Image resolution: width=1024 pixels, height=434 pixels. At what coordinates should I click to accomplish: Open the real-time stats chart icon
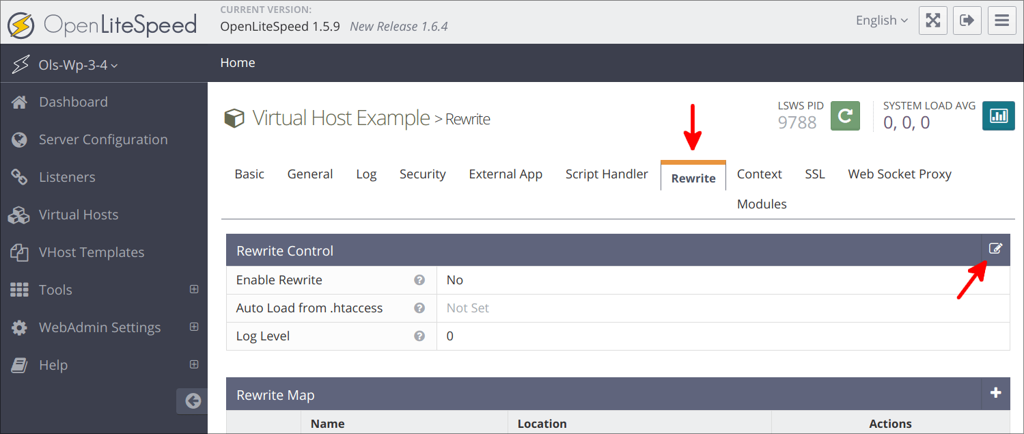pyautogui.click(x=999, y=116)
